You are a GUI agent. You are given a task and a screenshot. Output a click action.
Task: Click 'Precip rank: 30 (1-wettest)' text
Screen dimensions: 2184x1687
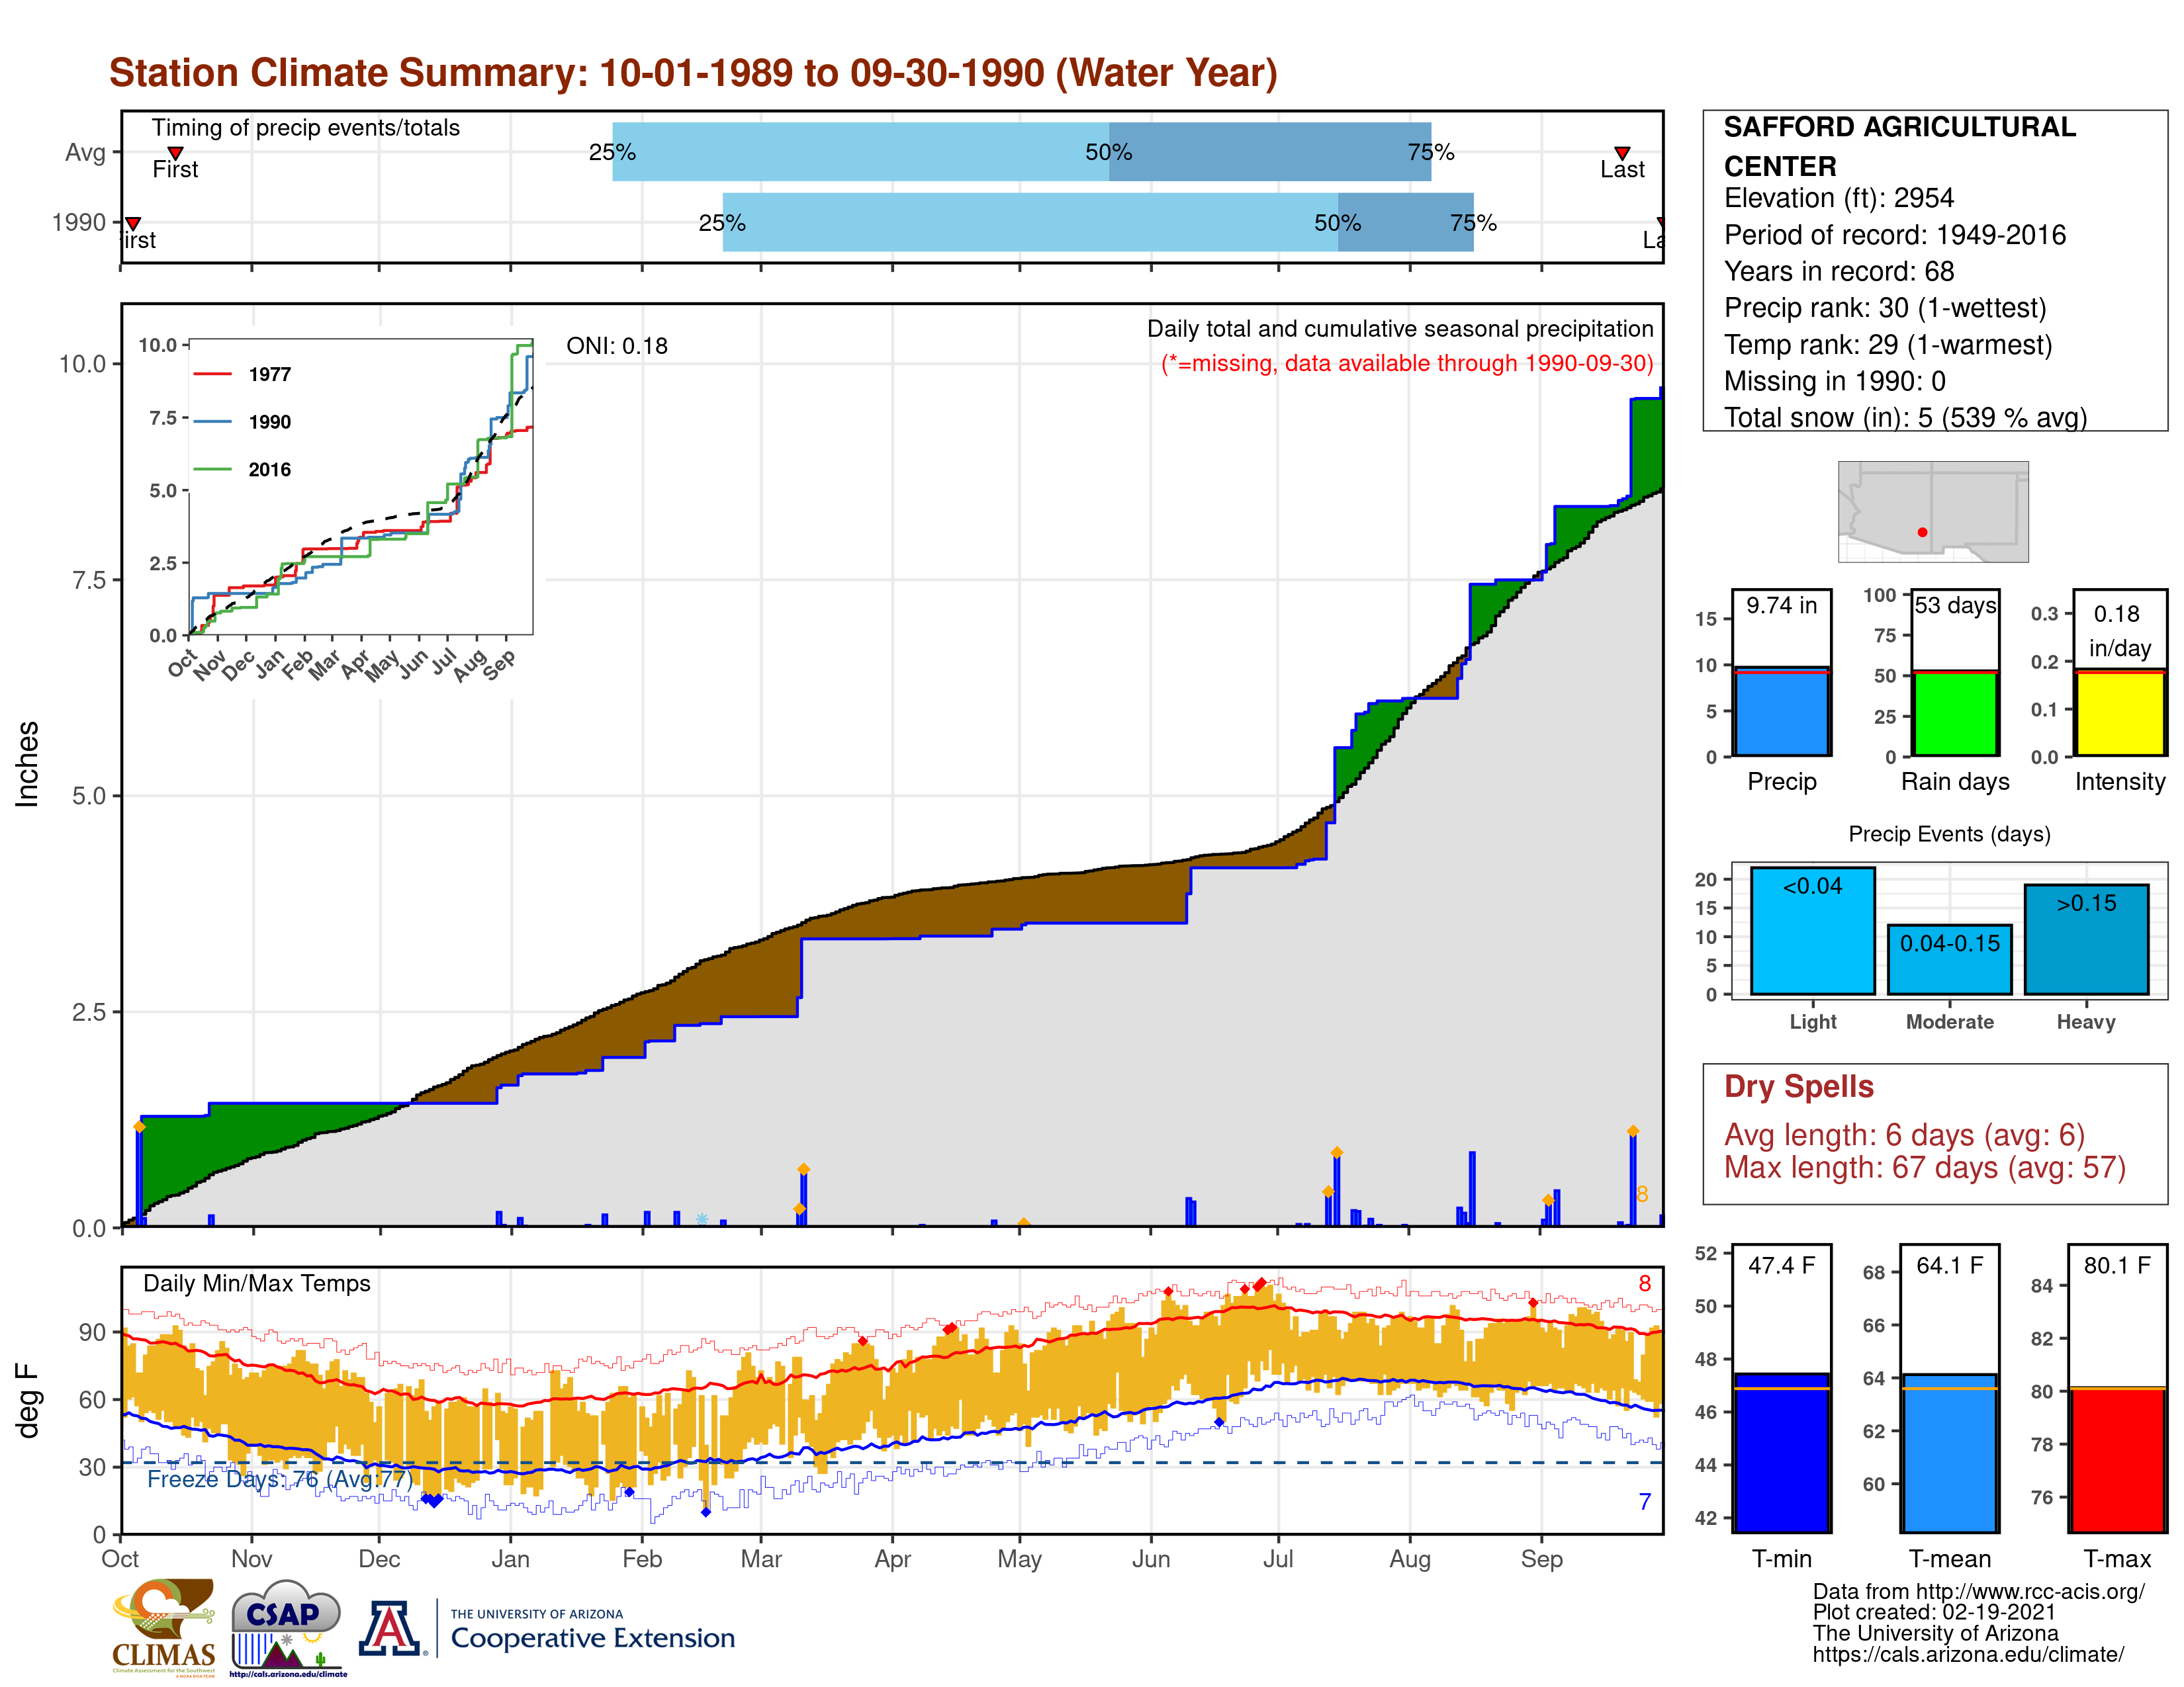[1885, 308]
